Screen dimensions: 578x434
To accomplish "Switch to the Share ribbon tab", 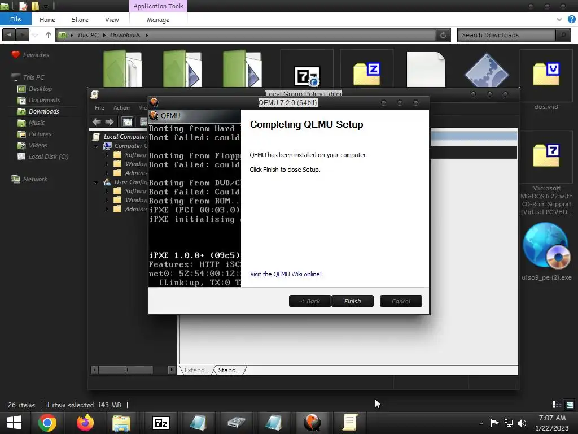I will click(x=80, y=20).
